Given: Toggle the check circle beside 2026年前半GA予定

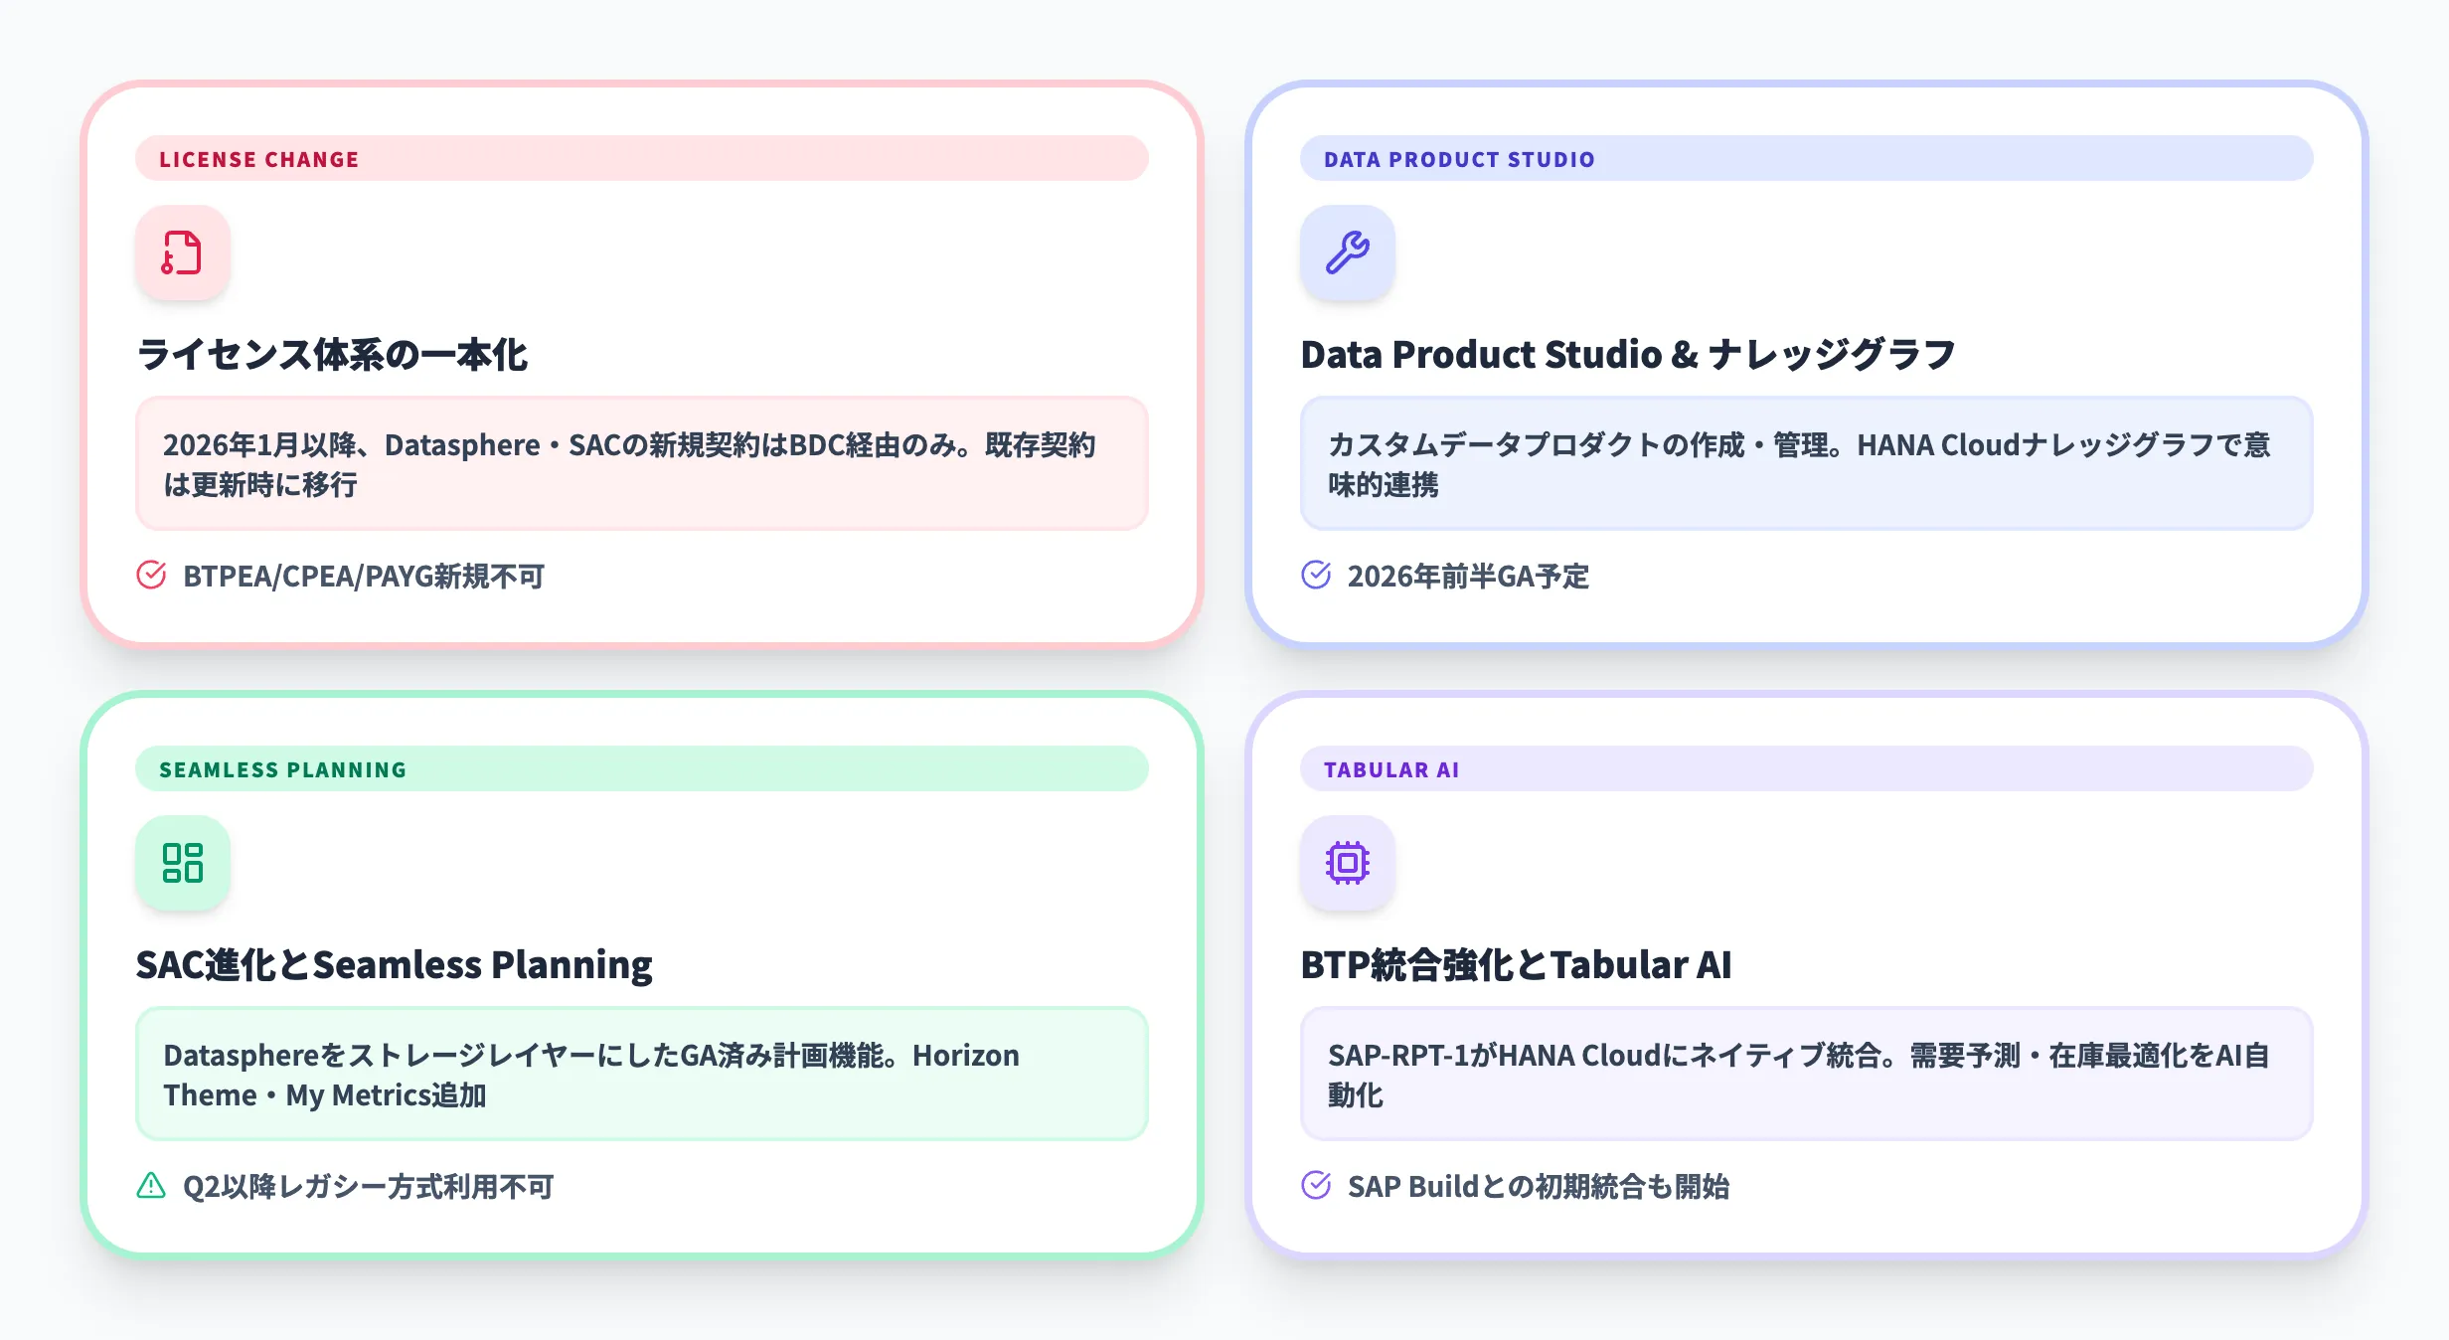Looking at the screenshot, I should [1315, 576].
